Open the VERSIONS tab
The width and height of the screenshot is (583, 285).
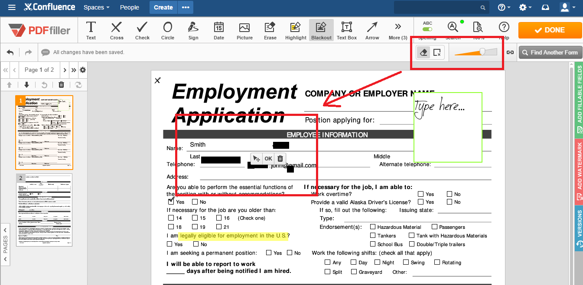tap(579, 228)
